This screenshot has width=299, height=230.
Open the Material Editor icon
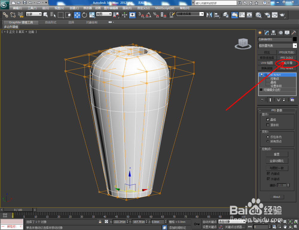tap(258, 15)
